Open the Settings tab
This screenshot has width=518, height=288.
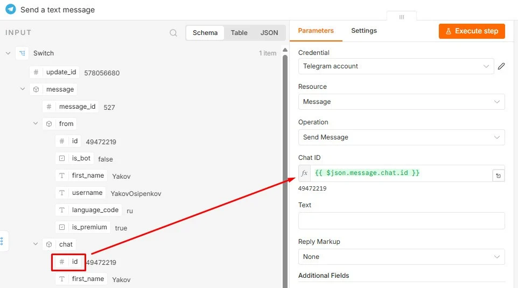[x=363, y=31]
